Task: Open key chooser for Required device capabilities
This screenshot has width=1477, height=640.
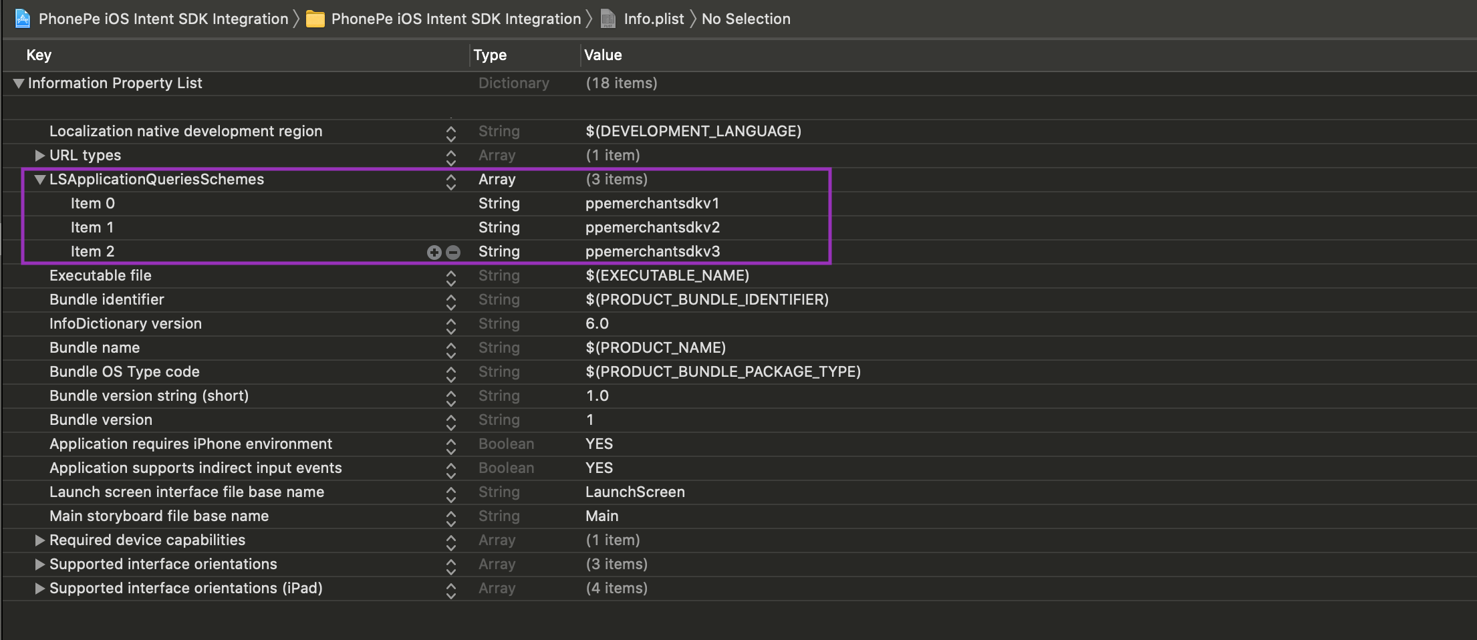Action: click(451, 542)
